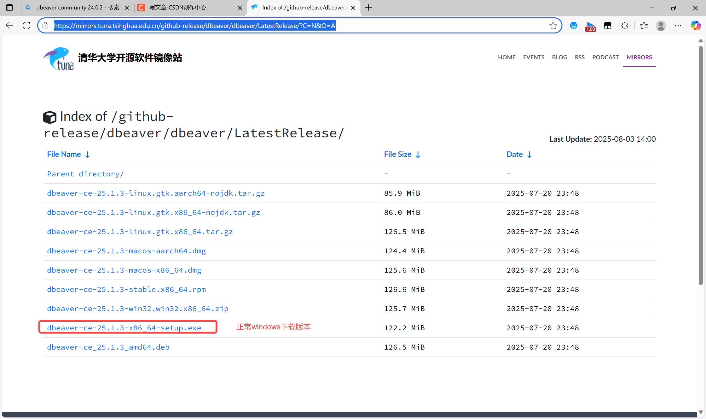Open a new tab with plus button
This screenshot has height=419, width=706.
pos(368,8)
